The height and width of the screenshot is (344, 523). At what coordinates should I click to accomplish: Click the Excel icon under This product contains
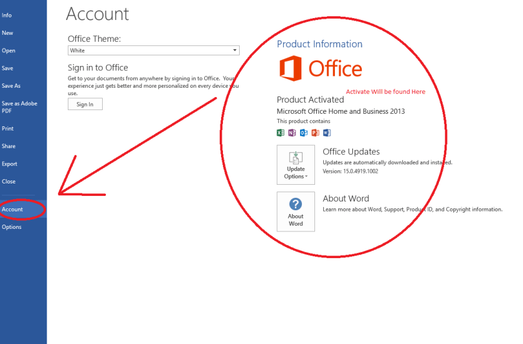click(x=281, y=132)
